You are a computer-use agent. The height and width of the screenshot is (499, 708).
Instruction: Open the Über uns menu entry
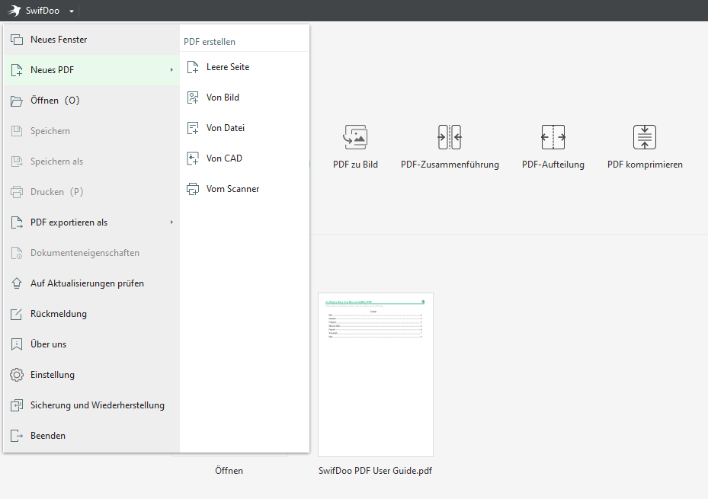91,344
